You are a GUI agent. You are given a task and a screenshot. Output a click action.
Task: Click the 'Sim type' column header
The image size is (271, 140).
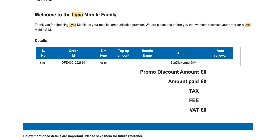[x=103, y=53]
